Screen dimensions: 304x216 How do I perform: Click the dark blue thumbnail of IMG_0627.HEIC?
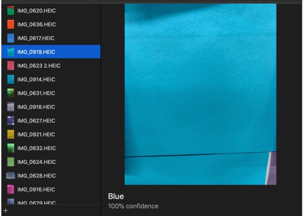click(x=10, y=121)
